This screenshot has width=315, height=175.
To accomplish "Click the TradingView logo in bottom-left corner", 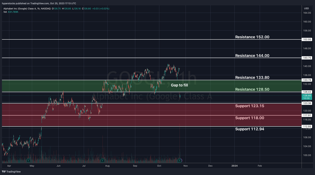I will (11, 172).
